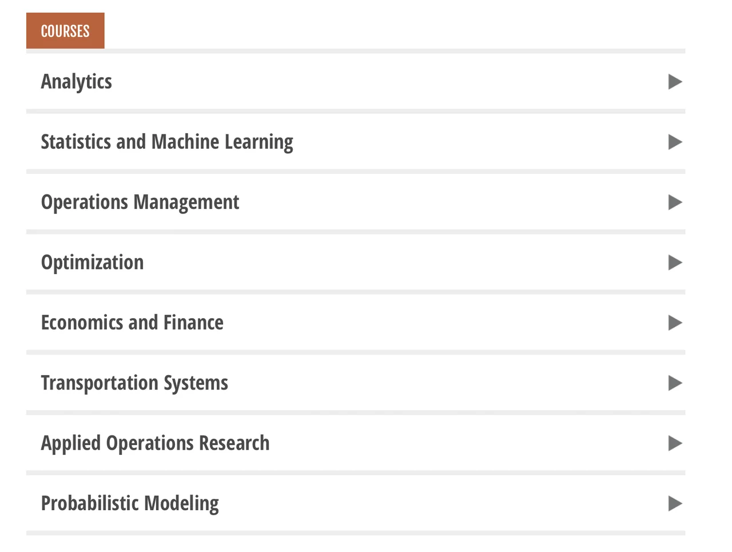Viewport: 732px width, 552px height.
Task: Select the Applied Operations Research label
Action: point(155,443)
